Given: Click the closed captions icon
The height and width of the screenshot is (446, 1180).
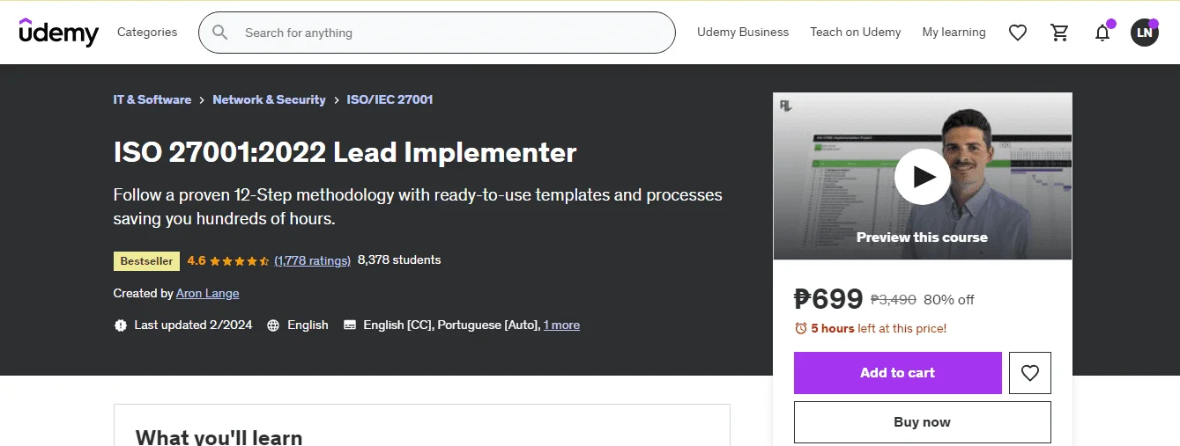Looking at the screenshot, I should [x=350, y=325].
